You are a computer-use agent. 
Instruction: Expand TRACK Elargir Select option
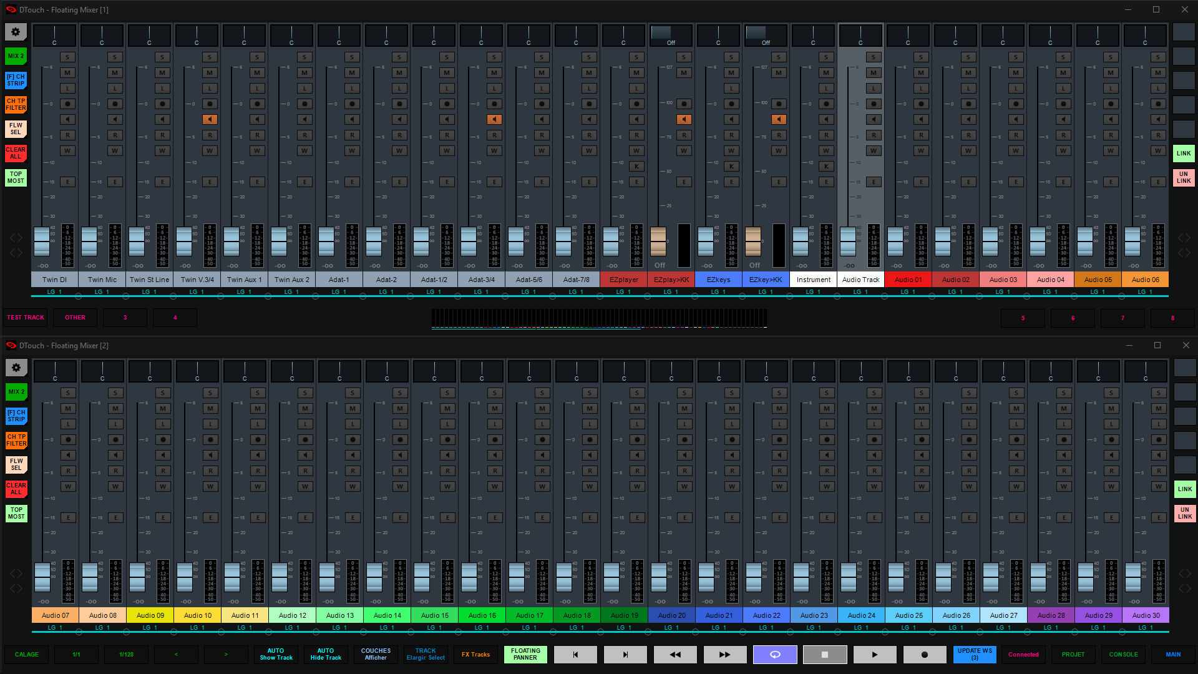426,653
